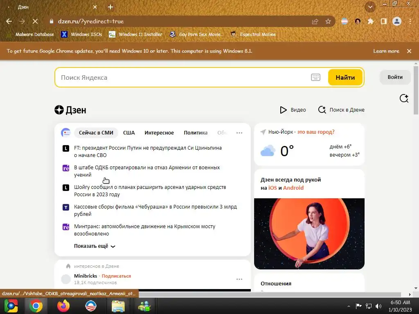Image resolution: width=419 pixels, height=314 pixels.
Task: Stop loading the page with the X button
Action: tap(35, 21)
